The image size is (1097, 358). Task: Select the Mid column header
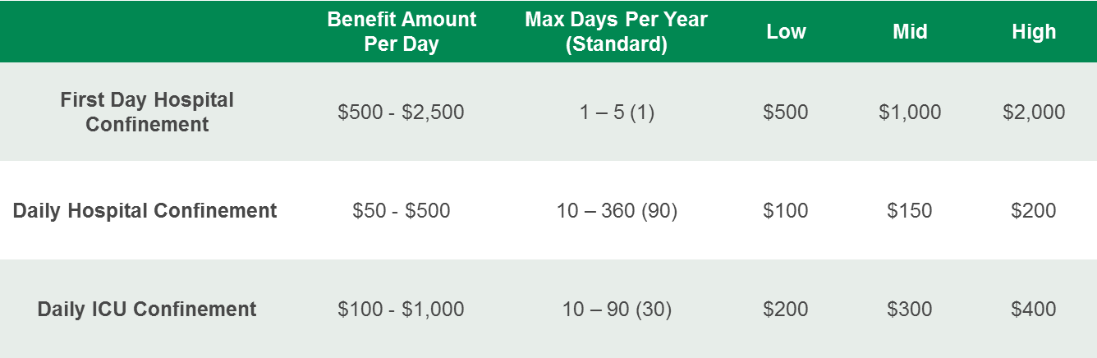(x=910, y=32)
